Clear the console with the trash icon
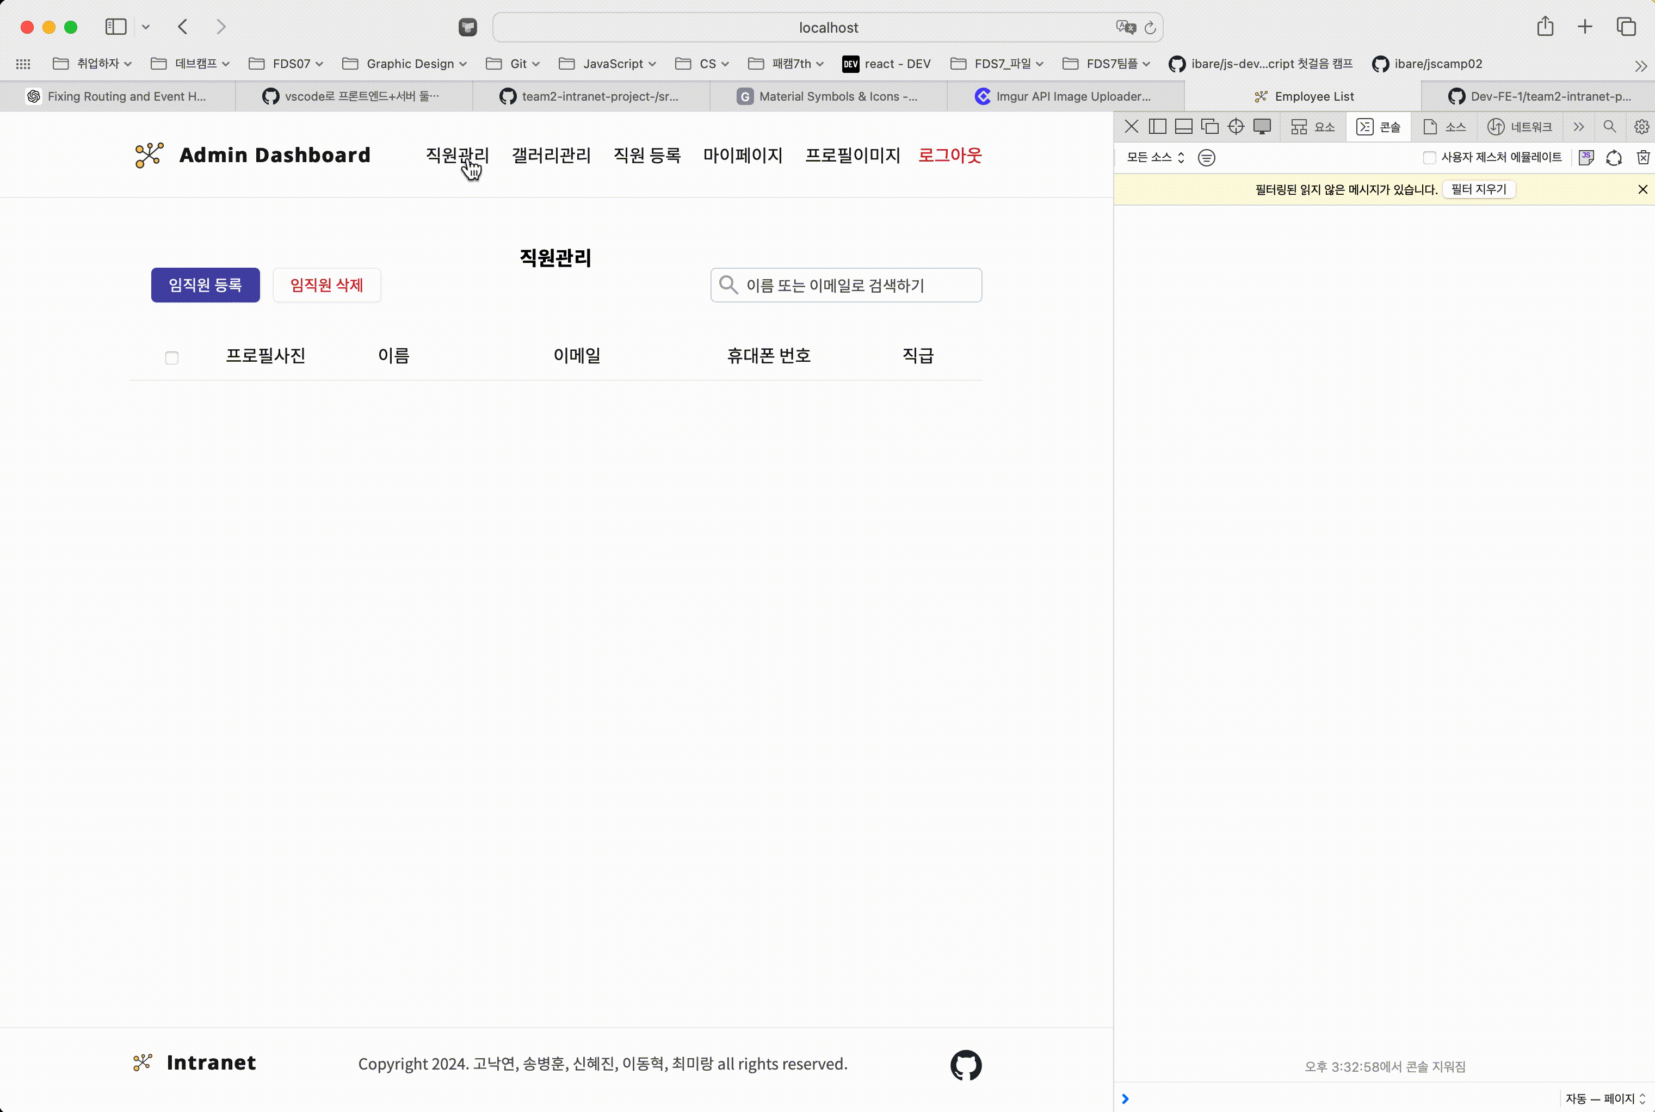 click(1643, 157)
